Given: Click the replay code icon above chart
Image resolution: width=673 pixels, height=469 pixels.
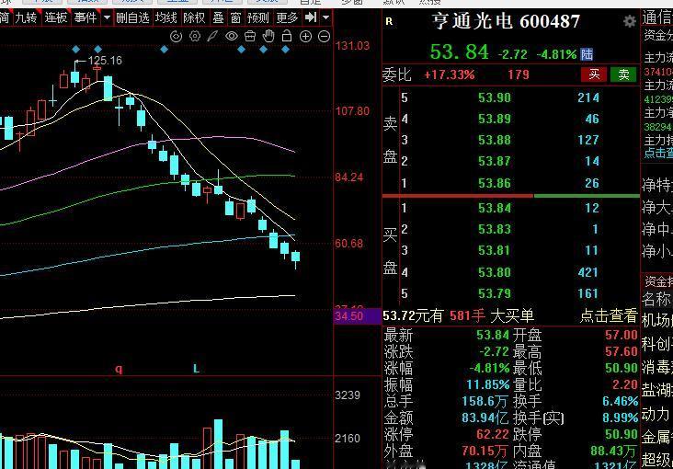Looking at the screenshot, I should click(176, 37).
